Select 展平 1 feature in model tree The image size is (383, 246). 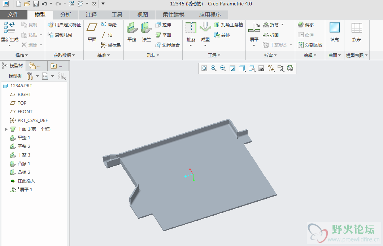[x=21, y=190]
